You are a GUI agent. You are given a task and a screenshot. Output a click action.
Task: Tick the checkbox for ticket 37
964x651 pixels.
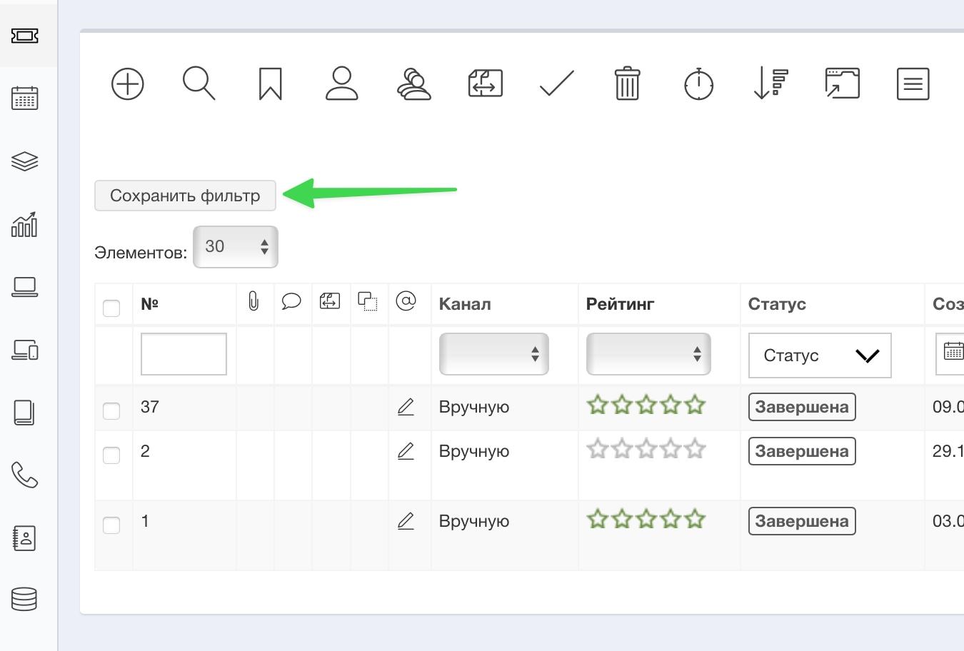[111, 411]
